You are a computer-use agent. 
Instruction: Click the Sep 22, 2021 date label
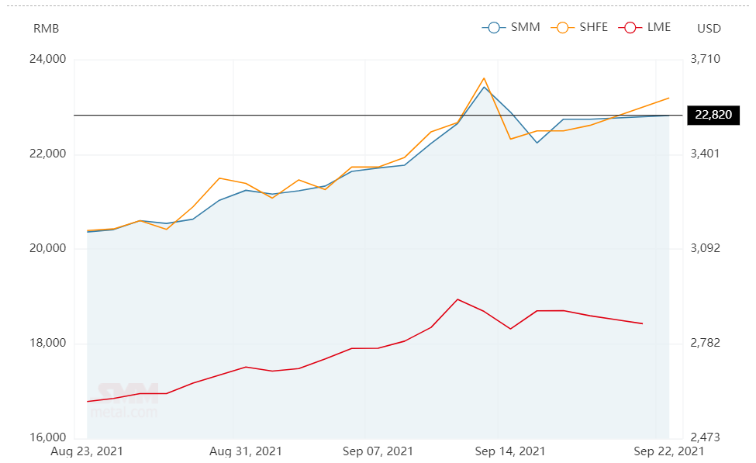tap(668, 451)
